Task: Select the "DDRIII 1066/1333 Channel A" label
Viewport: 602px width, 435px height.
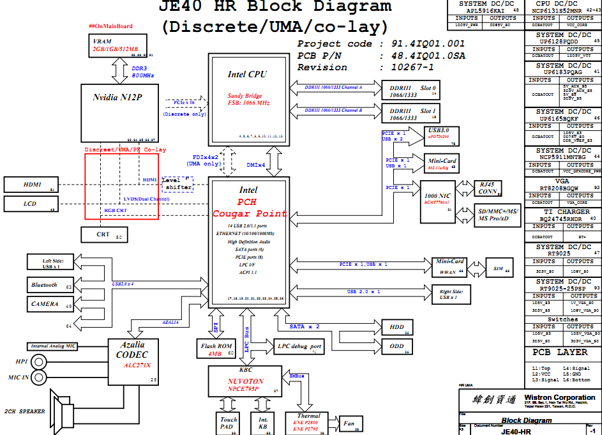Action: [x=333, y=88]
